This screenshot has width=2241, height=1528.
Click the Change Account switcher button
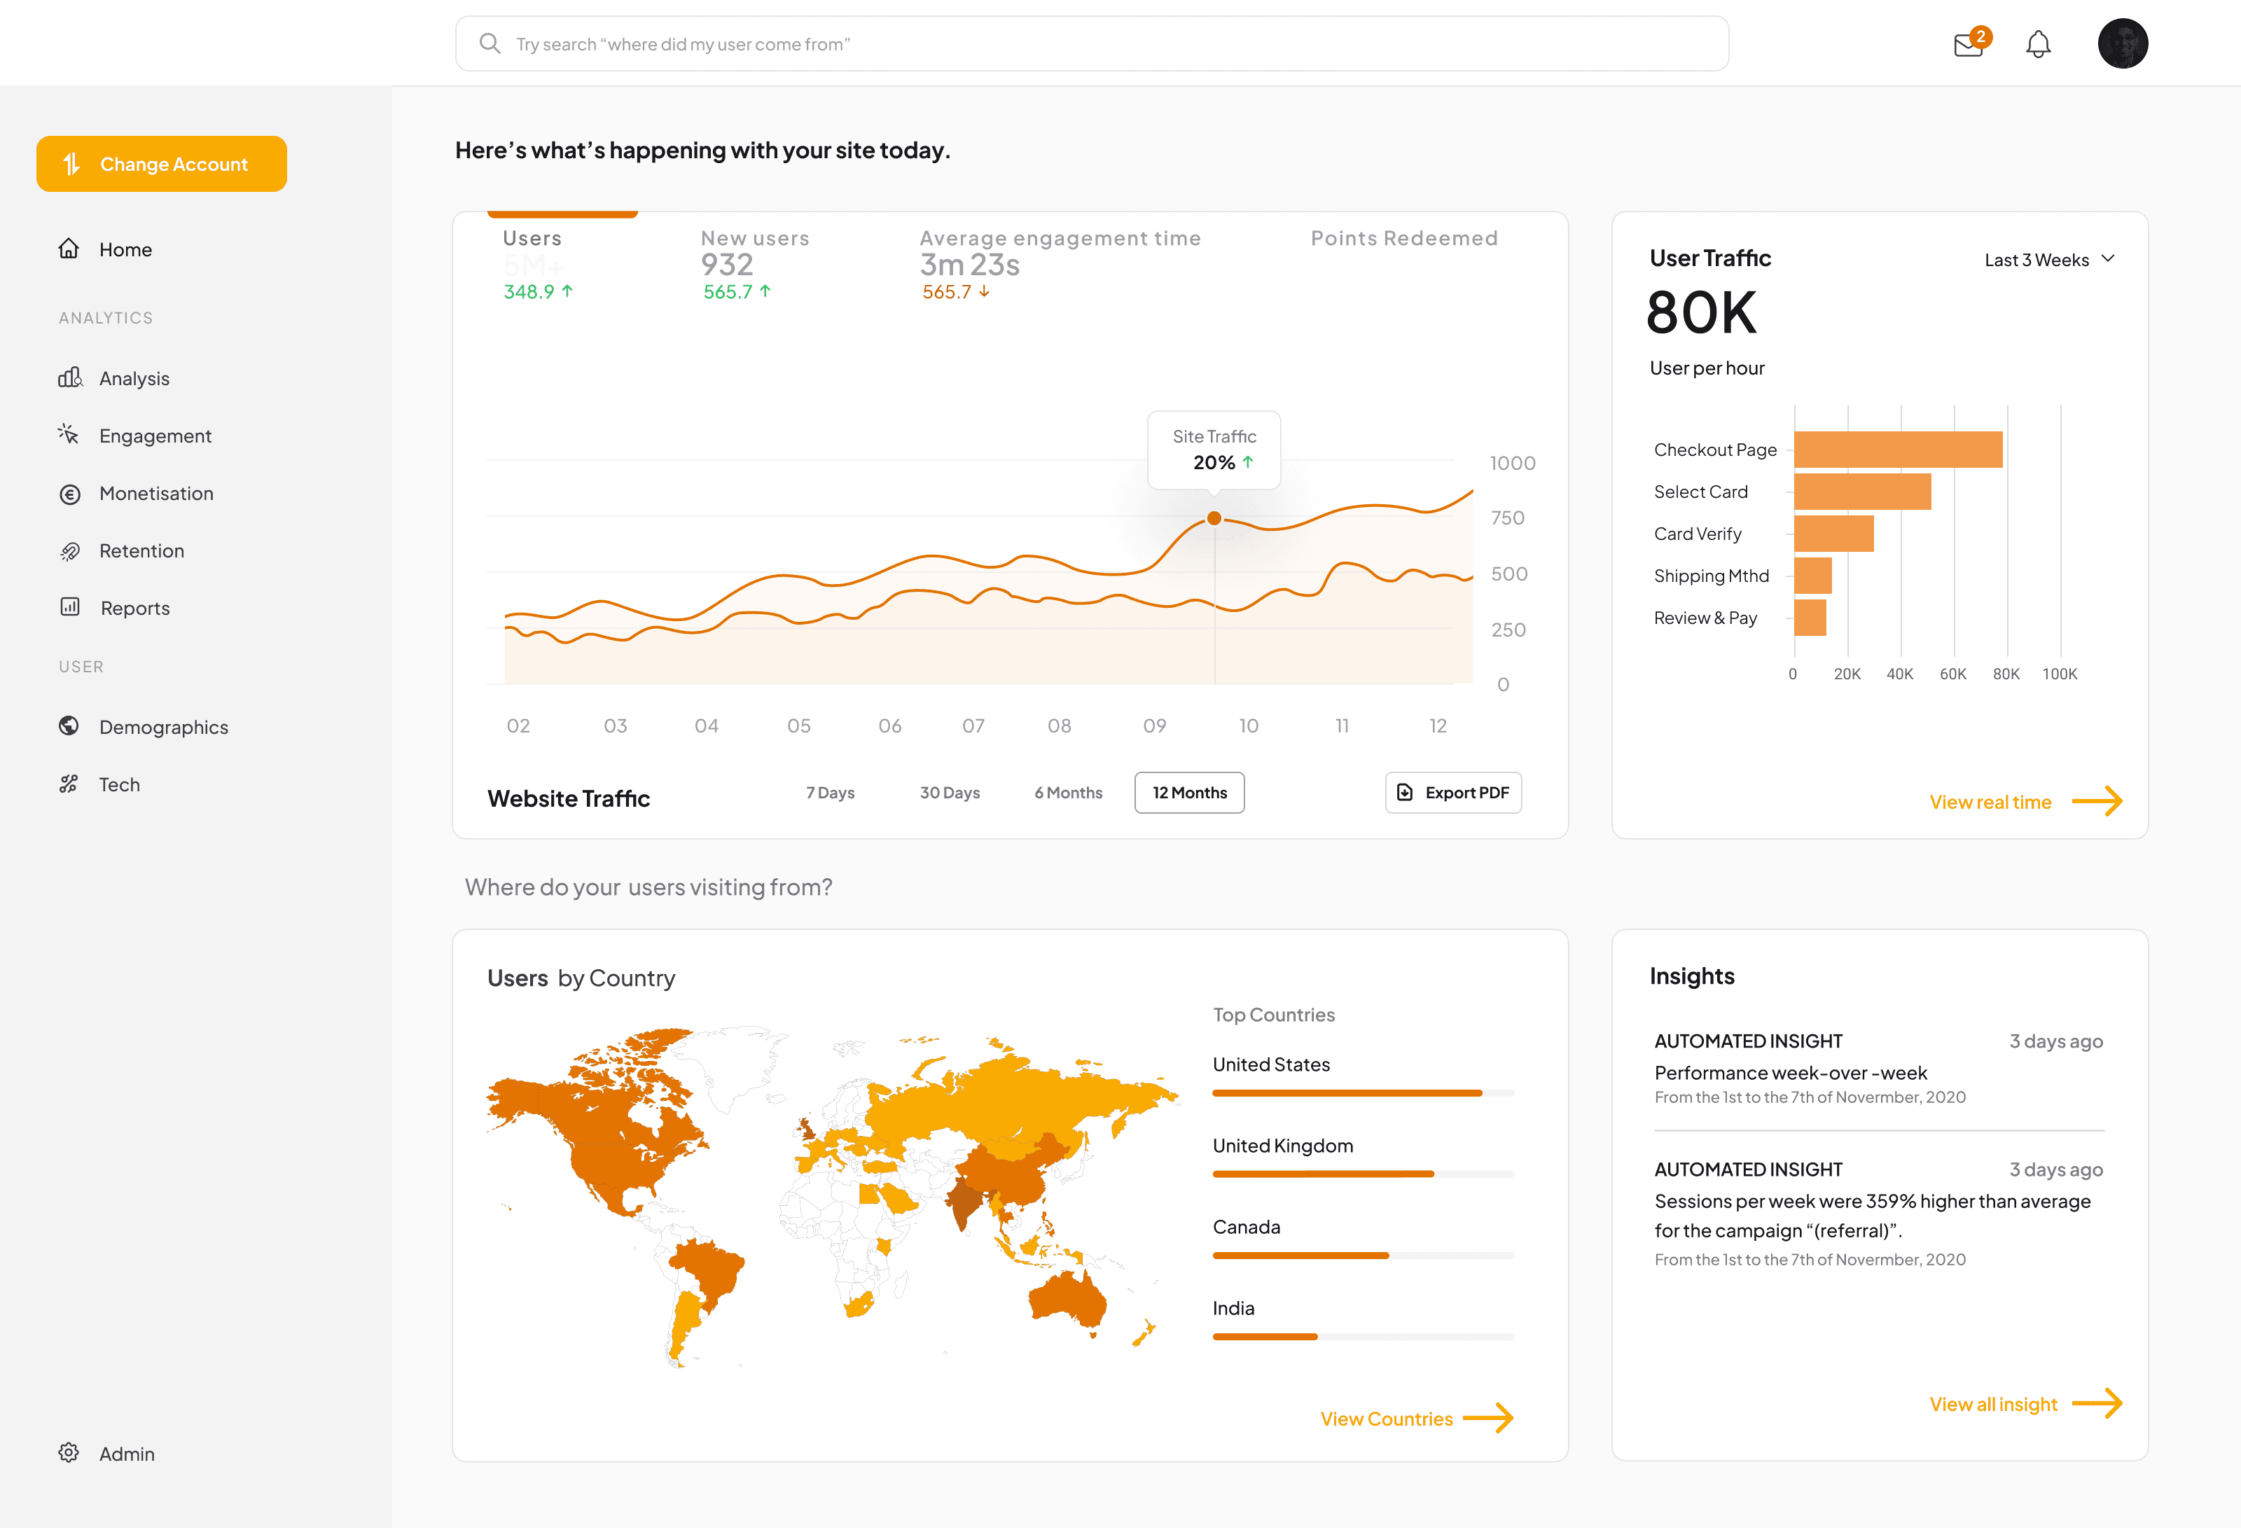tap(162, 164)
